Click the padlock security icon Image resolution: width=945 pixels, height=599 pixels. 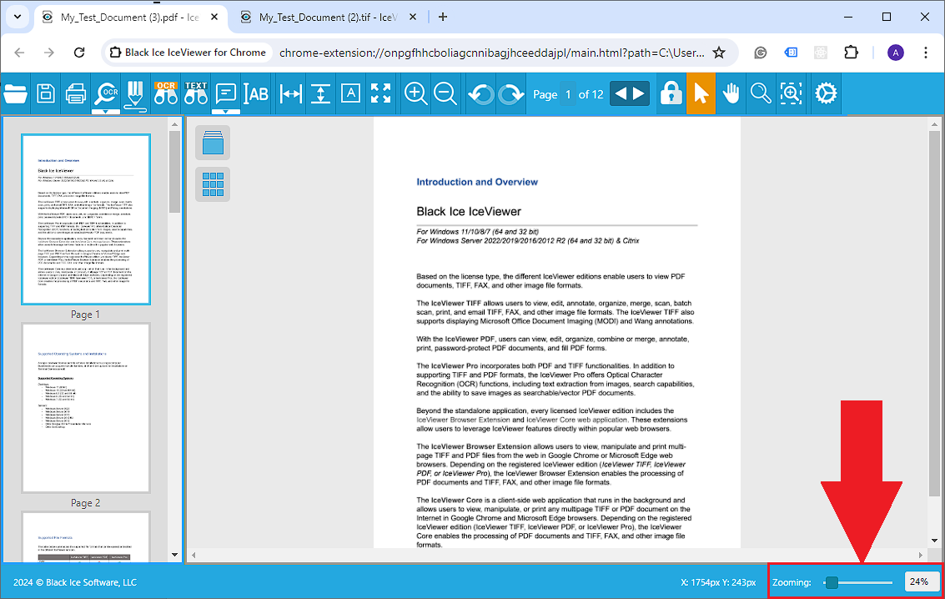(x=671, y=93)
